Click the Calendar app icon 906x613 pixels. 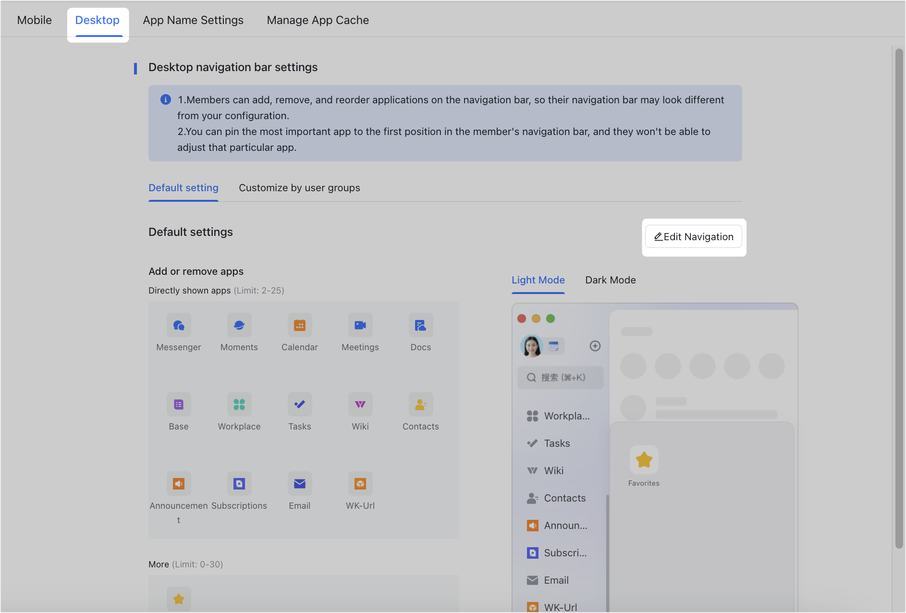tap(300, 325)
